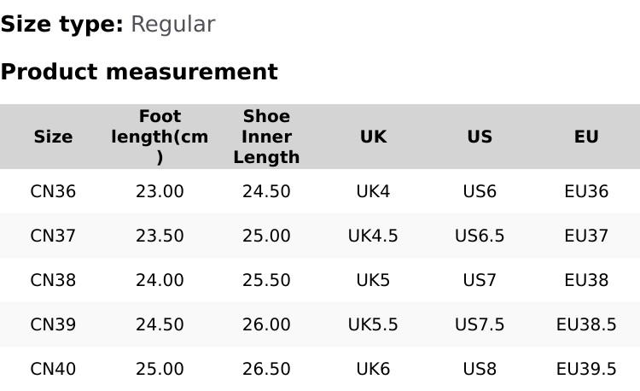Click the Regular size type value
Screen dimensions: 640x391
click(172, 24)
